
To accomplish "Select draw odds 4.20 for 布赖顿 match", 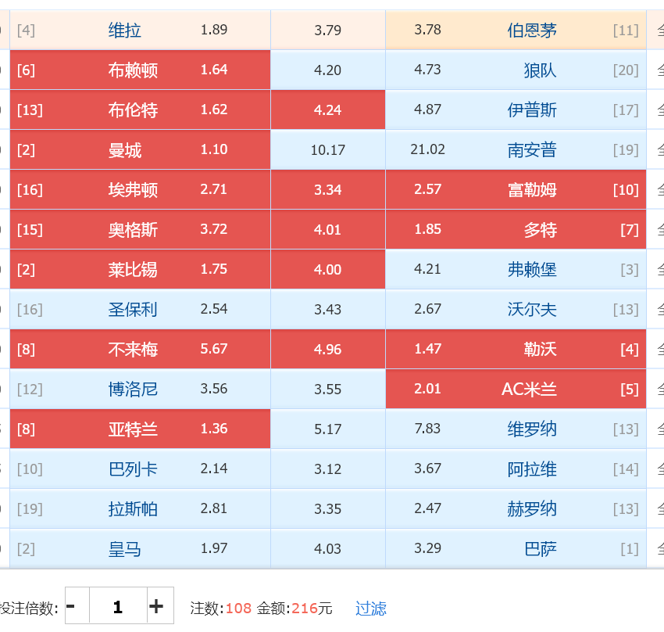I will point(328,70).
